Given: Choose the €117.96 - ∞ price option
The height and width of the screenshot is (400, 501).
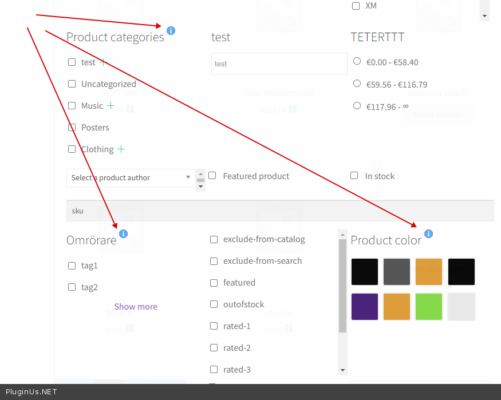Looking at the screenshot, I should click(357, 105).
